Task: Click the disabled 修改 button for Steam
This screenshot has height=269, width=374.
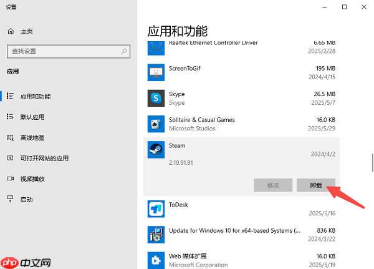Action: (x=273, y=185)
